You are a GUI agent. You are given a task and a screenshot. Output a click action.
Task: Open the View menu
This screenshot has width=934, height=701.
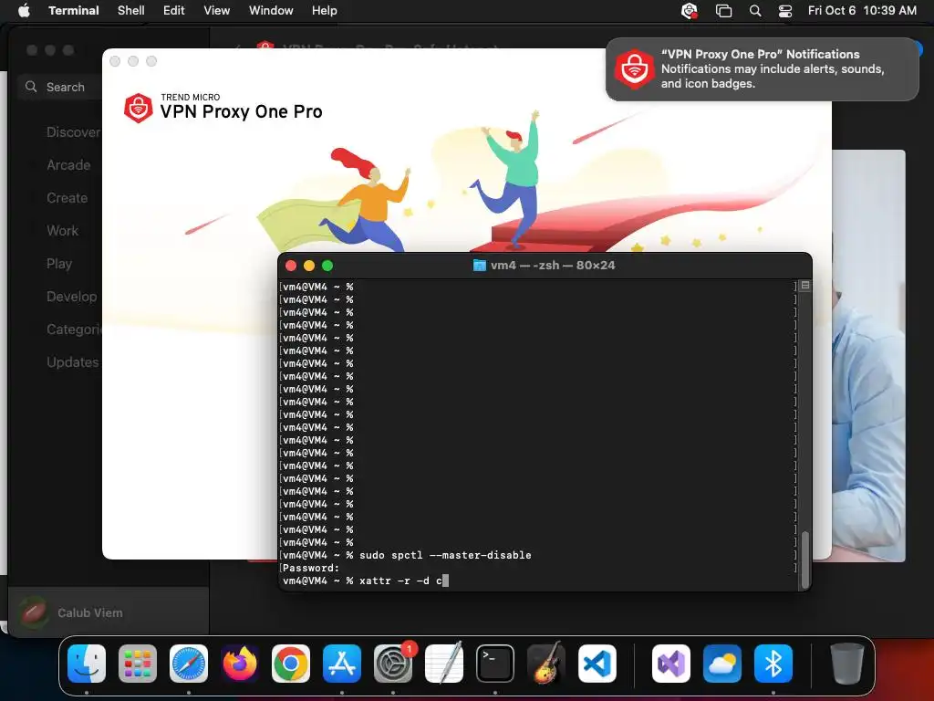217,11
